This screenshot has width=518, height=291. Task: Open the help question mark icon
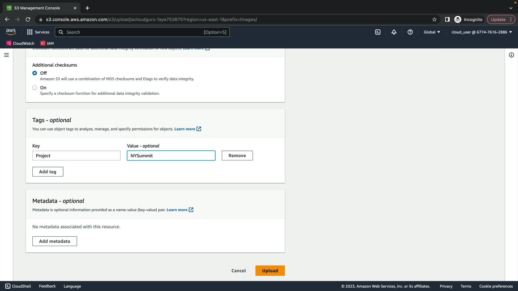tap(410, 32)
